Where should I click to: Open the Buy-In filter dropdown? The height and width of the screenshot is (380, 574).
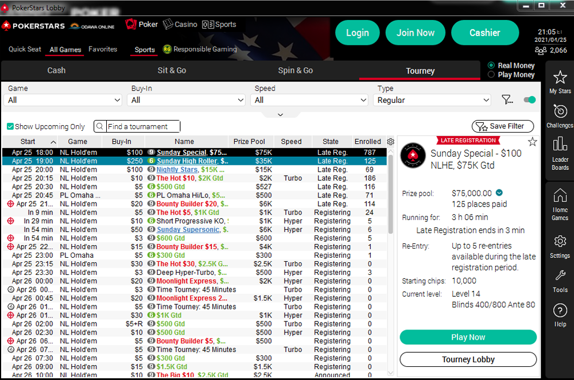point(186,100)
